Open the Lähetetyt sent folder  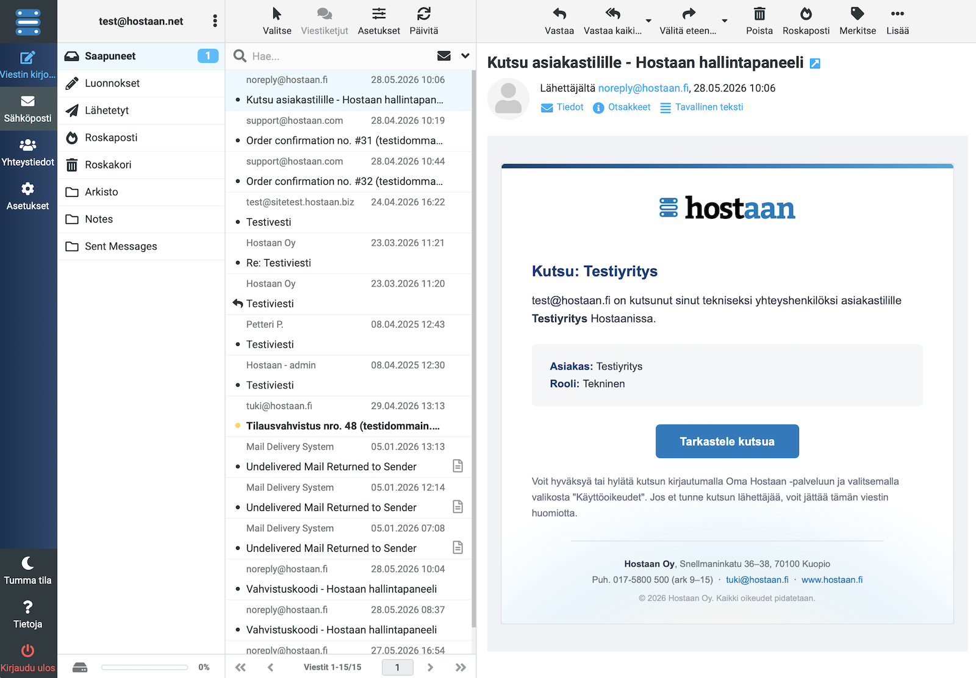(142, 110)
